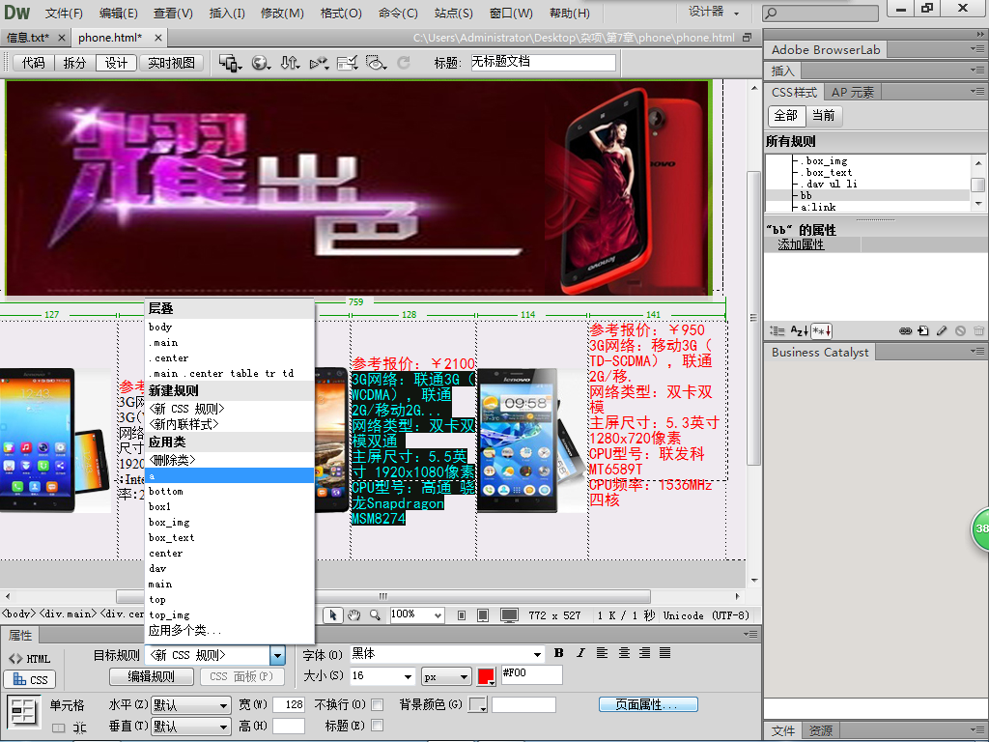Show only set properties icon
Screen dimensions: 989x742
(x=821, y=330)
